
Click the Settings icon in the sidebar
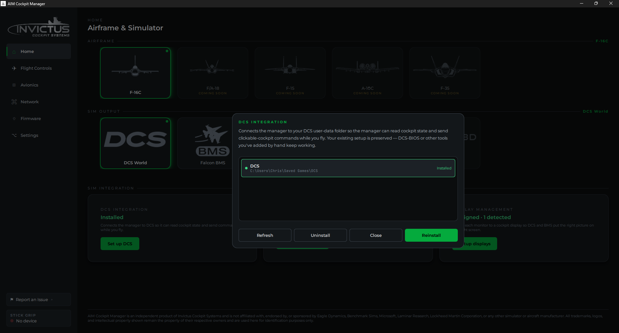click(x=14, y=136)
